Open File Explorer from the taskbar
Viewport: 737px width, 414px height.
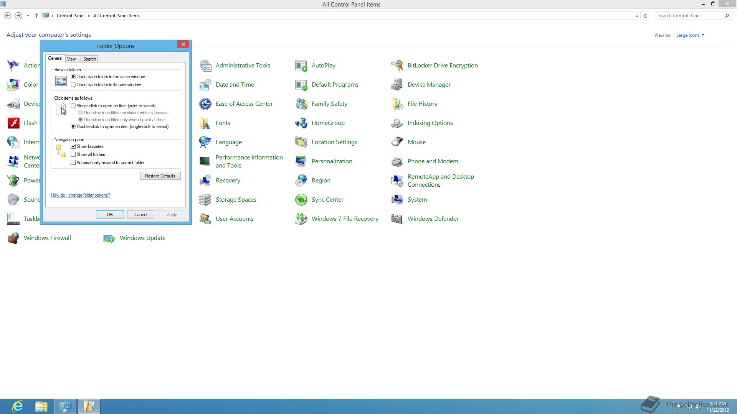click(41, 406)
